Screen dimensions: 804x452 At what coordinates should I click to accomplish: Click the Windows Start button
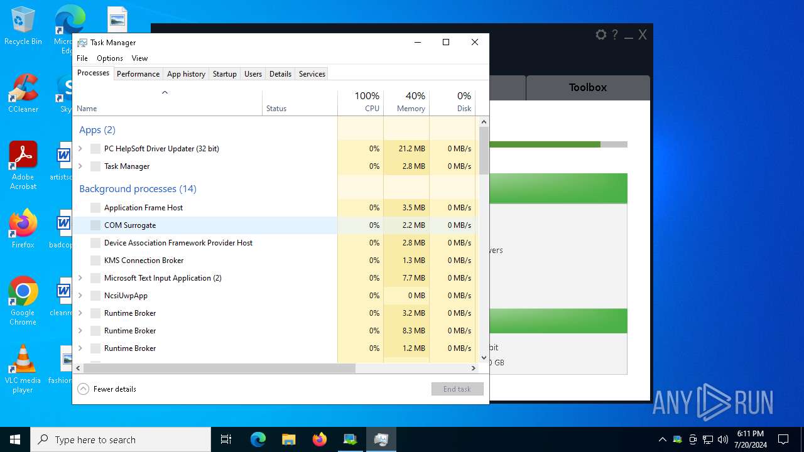pyautogui.click(x=15, y=439)
